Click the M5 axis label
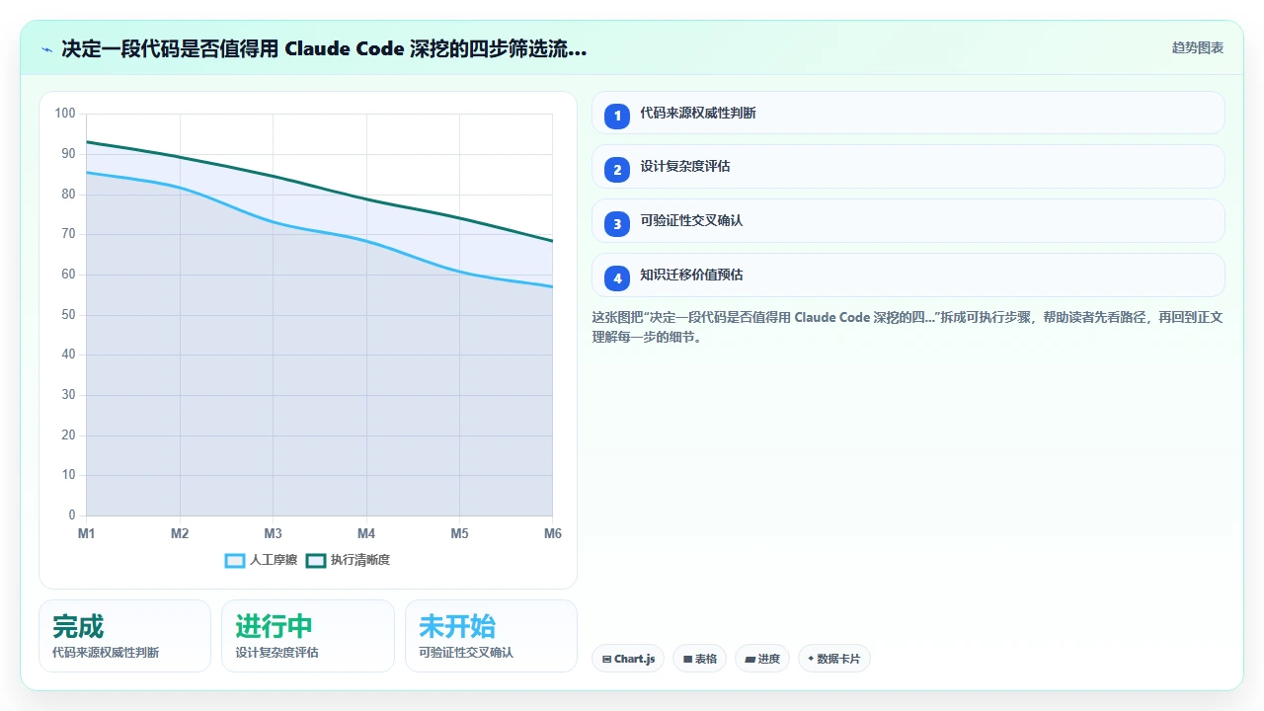Image resolution: width=1264 pixels, height=711 pixels. pyautogui.click(x=460, y=533)
